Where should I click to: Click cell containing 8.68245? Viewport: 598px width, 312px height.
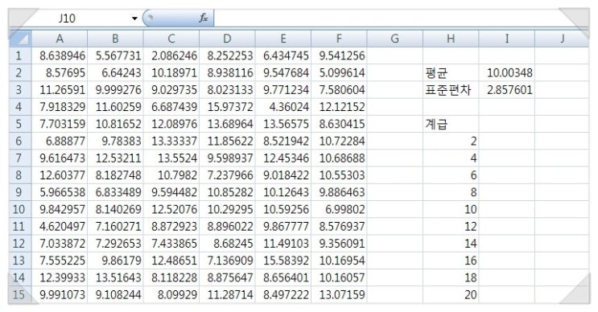(227, 243)
